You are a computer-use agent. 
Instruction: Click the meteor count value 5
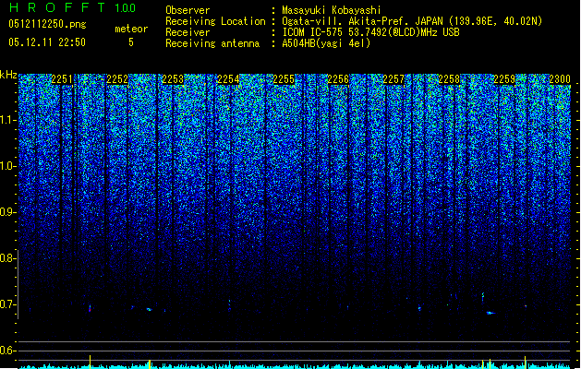[x=131, y=42]
